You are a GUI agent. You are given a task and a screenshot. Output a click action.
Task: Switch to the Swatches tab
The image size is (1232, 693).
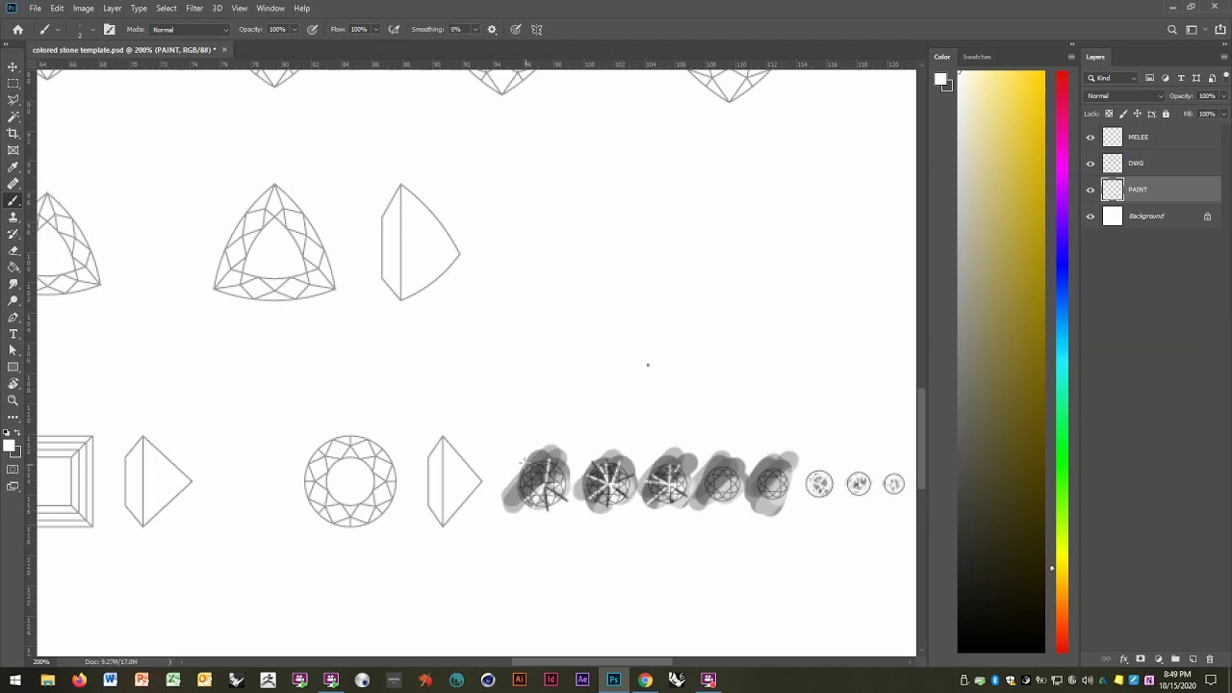click(x=977, y=57)
